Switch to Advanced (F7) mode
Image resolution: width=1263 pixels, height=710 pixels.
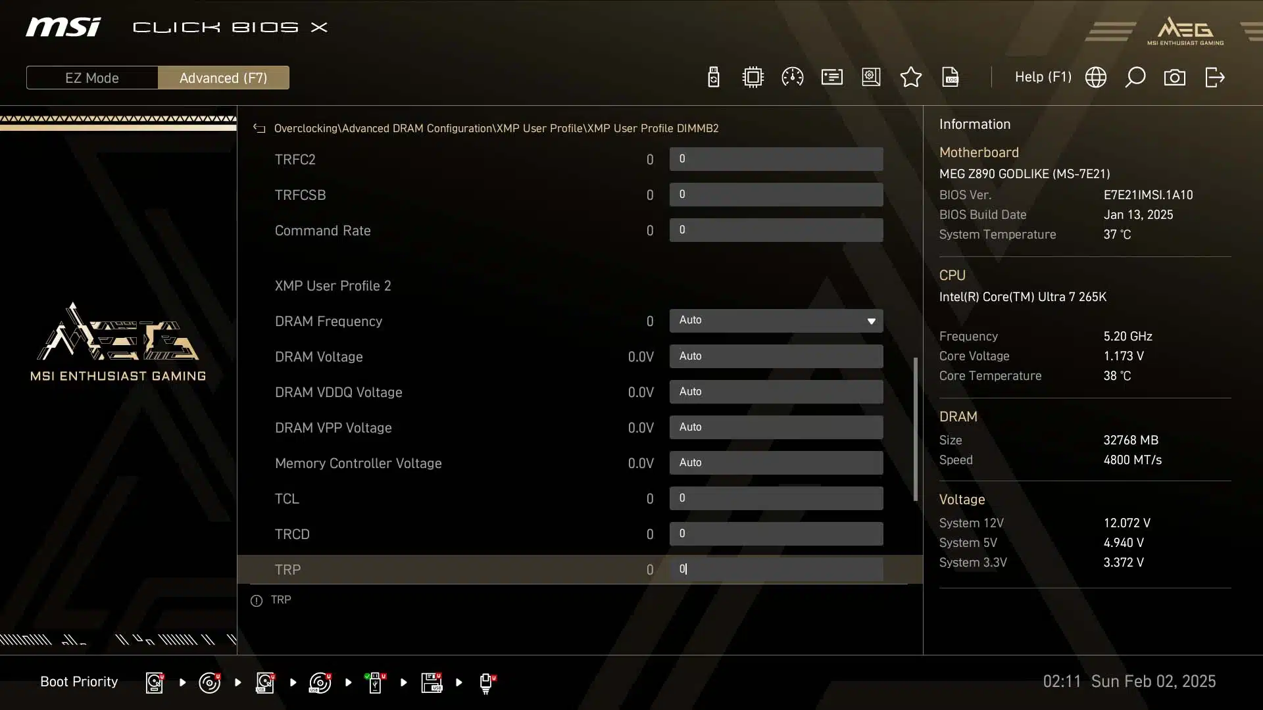224,78
